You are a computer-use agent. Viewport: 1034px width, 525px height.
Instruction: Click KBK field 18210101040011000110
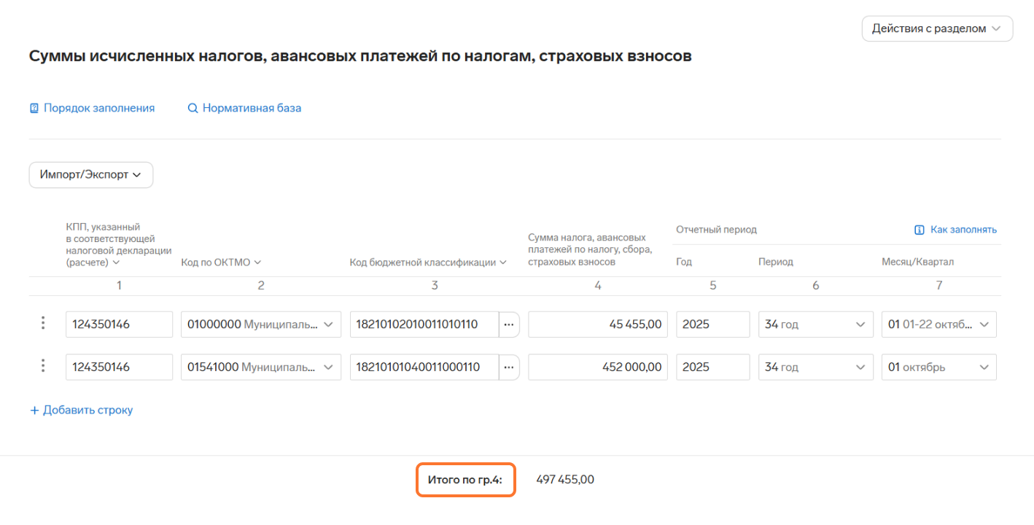[424, 367]
